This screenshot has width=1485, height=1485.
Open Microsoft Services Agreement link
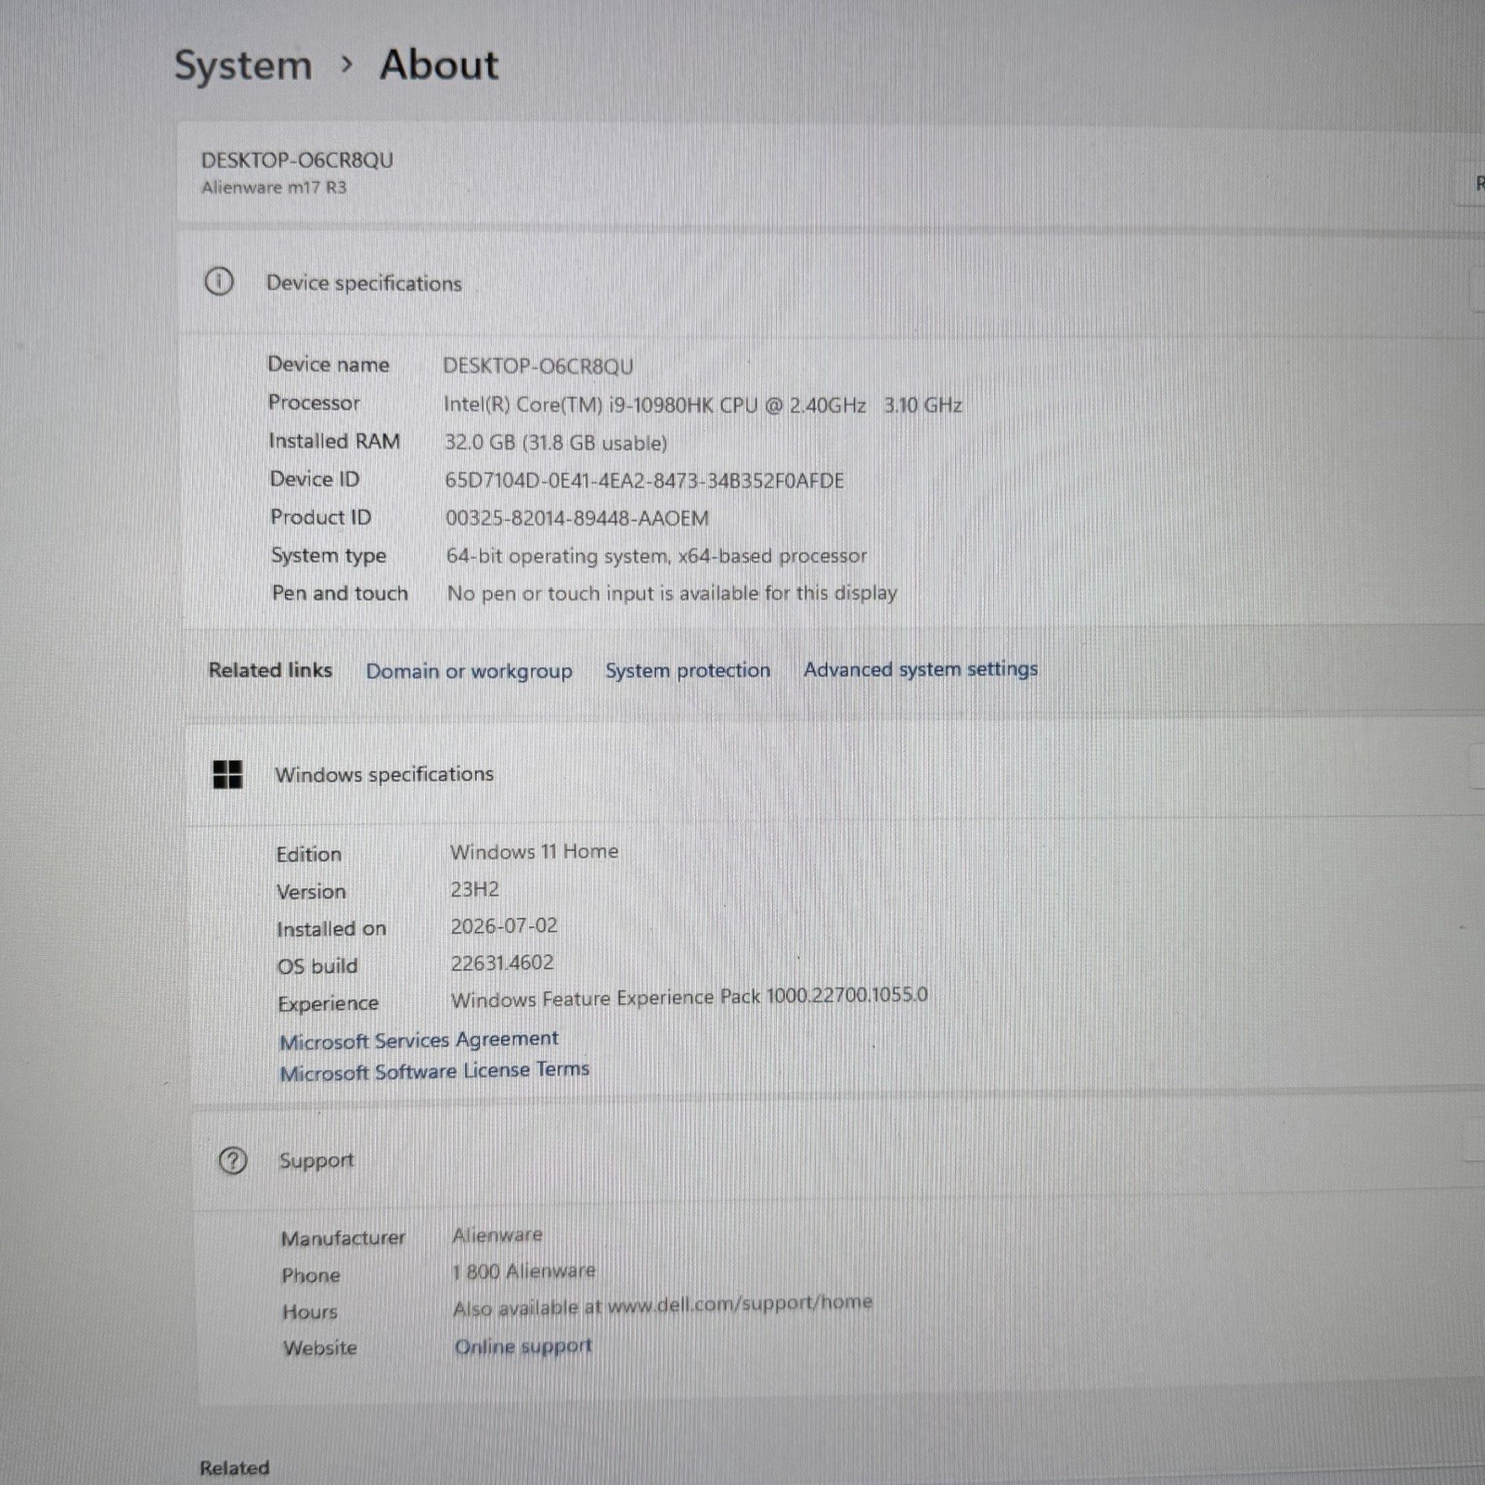(x=420, y=1039)
